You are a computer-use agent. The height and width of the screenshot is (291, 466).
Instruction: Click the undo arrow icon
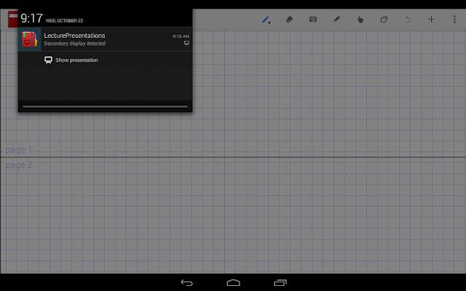408,20
